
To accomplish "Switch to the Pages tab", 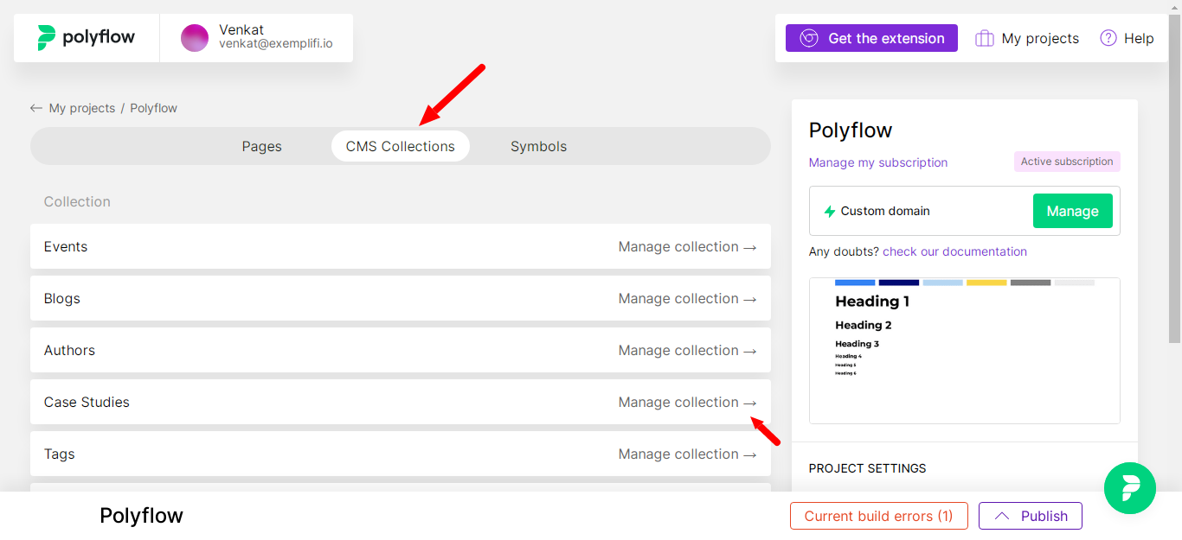I will tap(262, 146).
